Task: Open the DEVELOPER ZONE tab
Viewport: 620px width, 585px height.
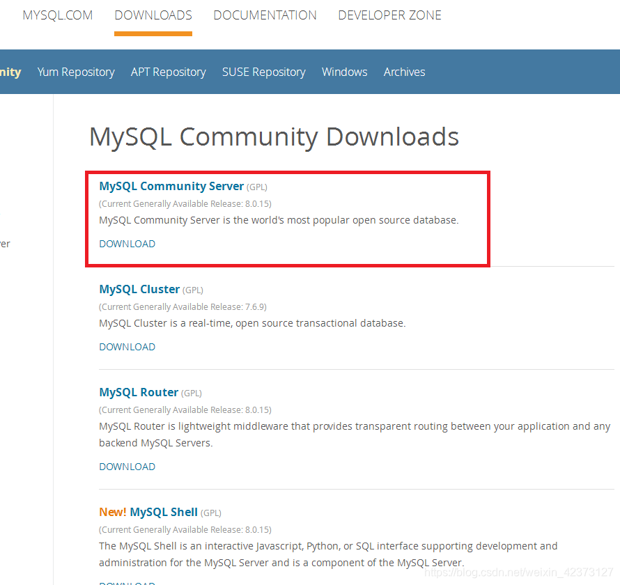Action: click(389, 15)
